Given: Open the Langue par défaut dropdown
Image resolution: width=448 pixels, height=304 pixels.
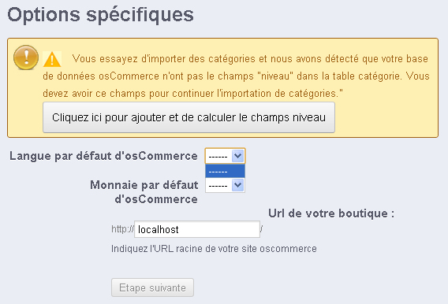Looking at the screenshot, I should point(225,156).
